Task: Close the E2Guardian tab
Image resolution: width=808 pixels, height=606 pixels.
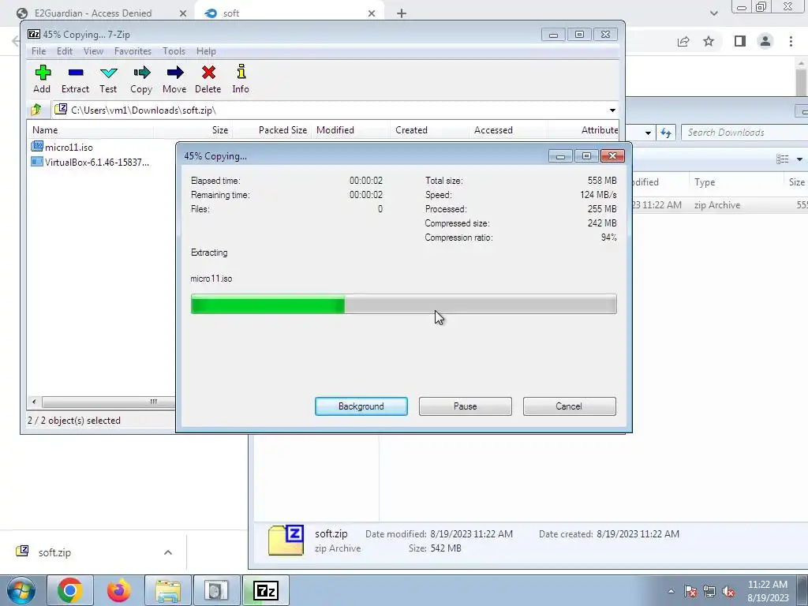Action: coord(183,13)
